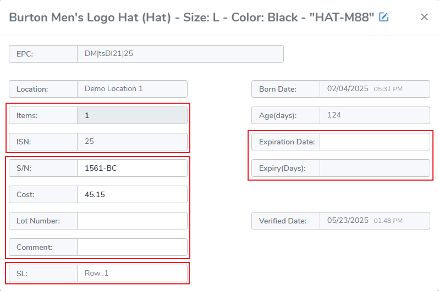
Task: Click the 'S/N:' label
Action: 24,168
